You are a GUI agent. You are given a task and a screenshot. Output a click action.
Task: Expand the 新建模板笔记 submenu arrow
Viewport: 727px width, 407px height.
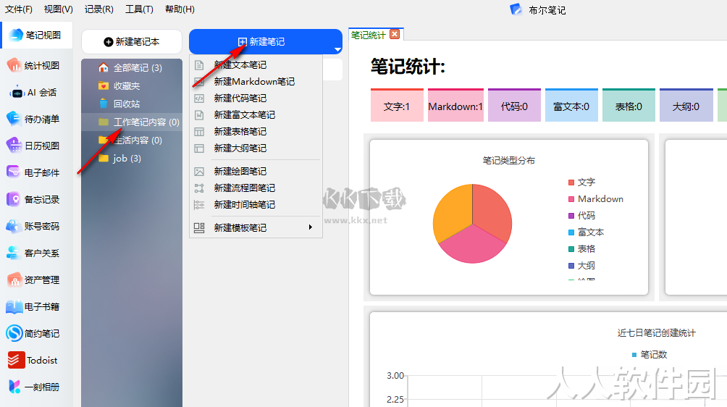tap(310, 227)
